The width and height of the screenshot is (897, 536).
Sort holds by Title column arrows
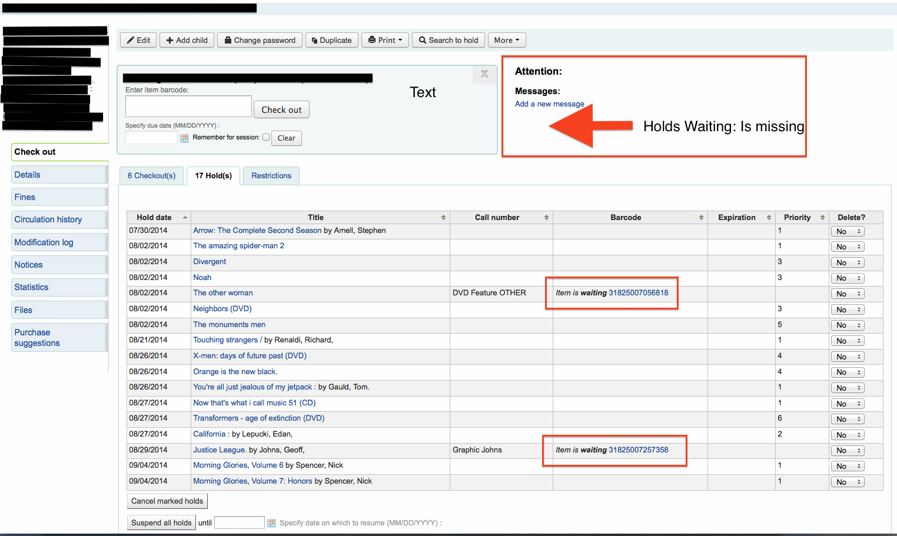(x=443, y=218)
